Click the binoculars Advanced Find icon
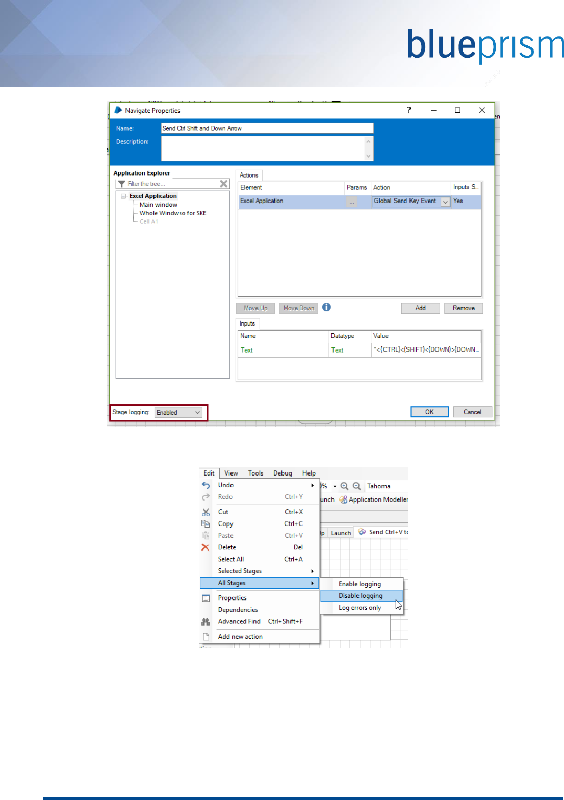Image resolution: width=564 pixels, height=800 pixels. pyautogui.click(x=206, y=621)
